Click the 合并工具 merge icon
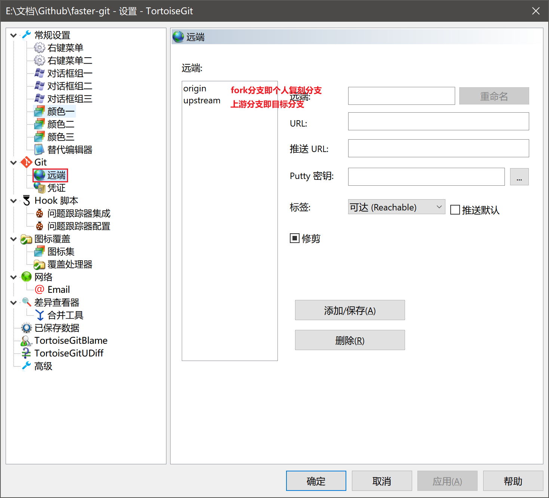549x498 pixels. tap(39, 315)
